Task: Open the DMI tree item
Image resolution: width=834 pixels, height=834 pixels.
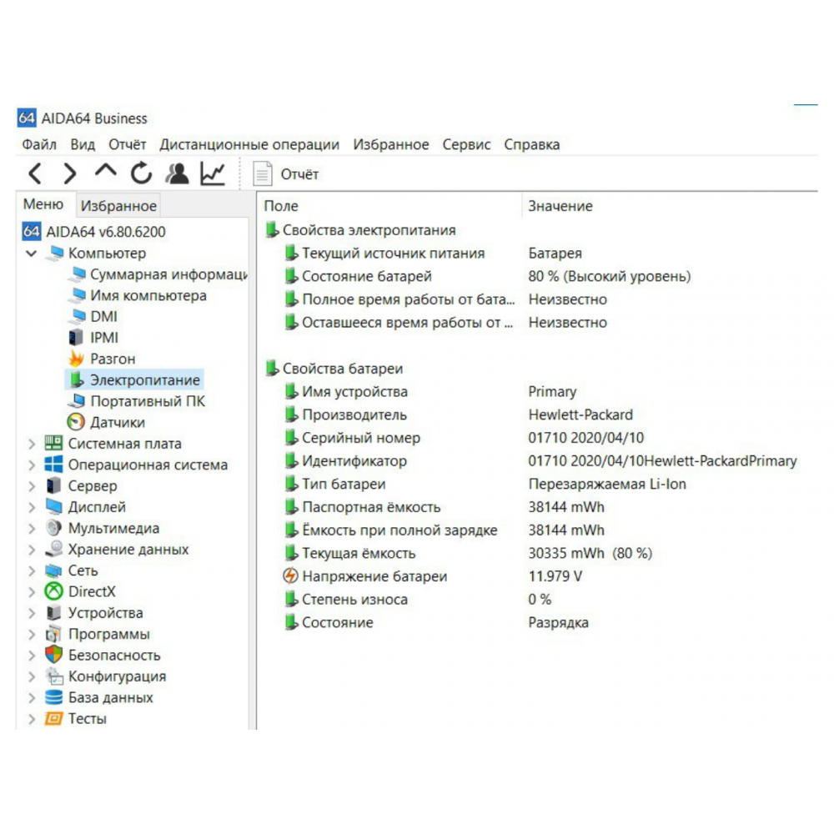Action: (93, 316)
